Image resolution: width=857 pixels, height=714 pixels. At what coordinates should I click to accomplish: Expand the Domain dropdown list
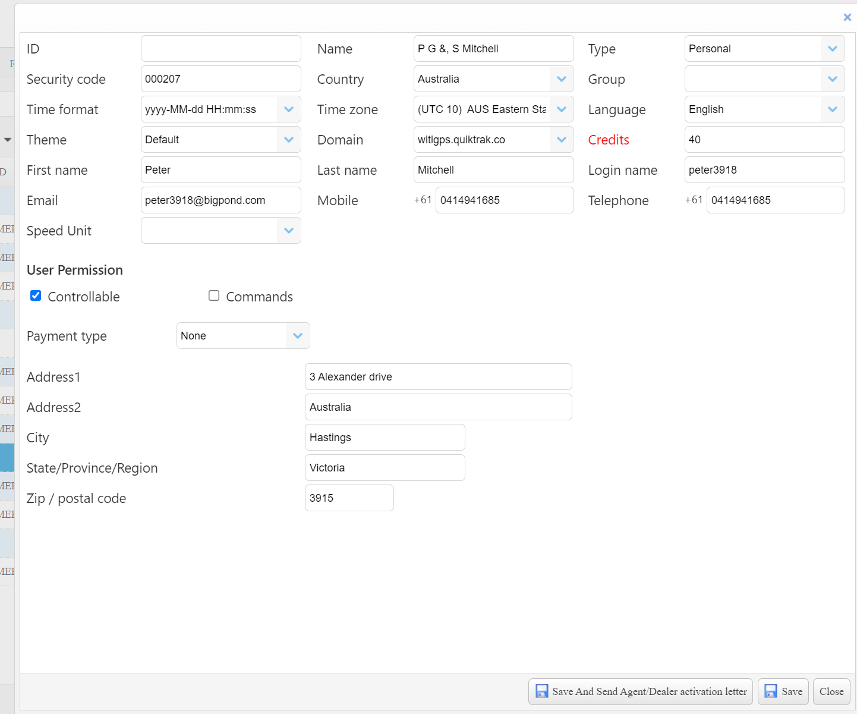tap(561, 140)
